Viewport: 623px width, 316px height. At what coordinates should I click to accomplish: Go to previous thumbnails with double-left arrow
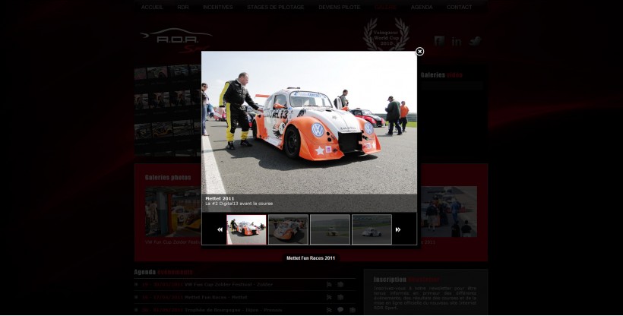point(220,229)
